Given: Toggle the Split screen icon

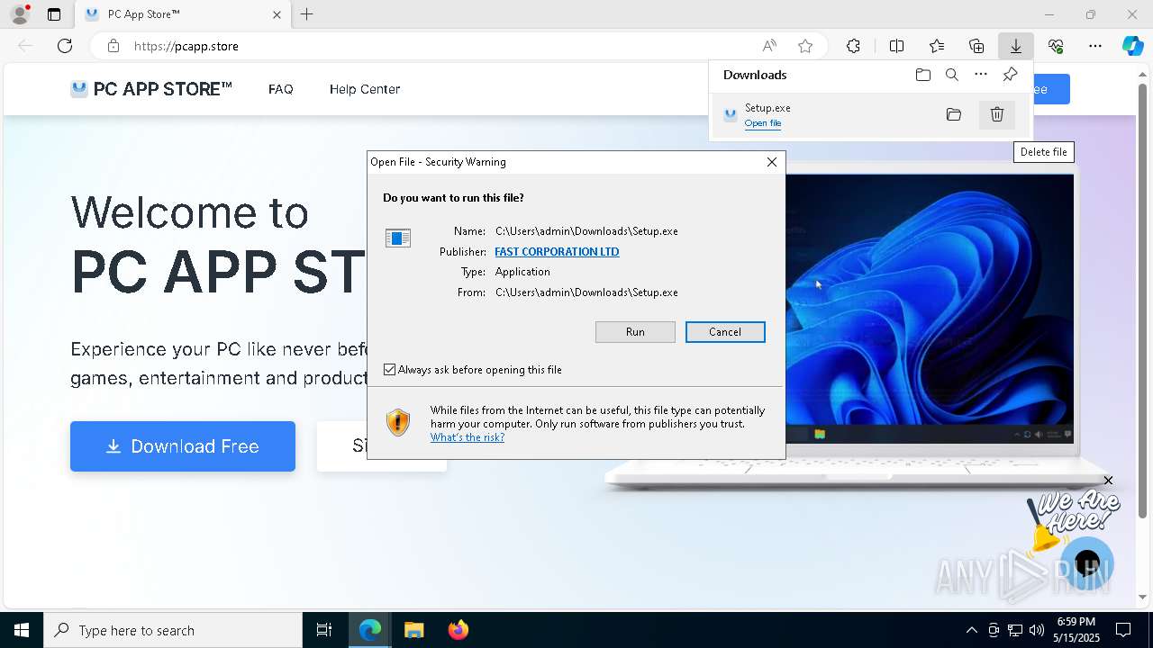Looking at the screenshot, I should click(896, 46).
